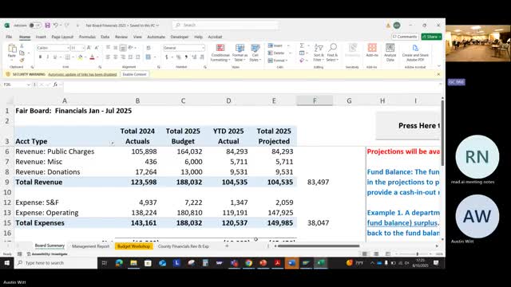This screenshot has width=511, height=287.
Task: Click the horizontal scrollbar below the sheet
Action: coord(319,246)
